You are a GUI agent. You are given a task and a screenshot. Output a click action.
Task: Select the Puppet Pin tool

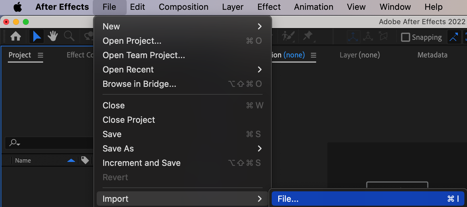[x=307, y=36]
